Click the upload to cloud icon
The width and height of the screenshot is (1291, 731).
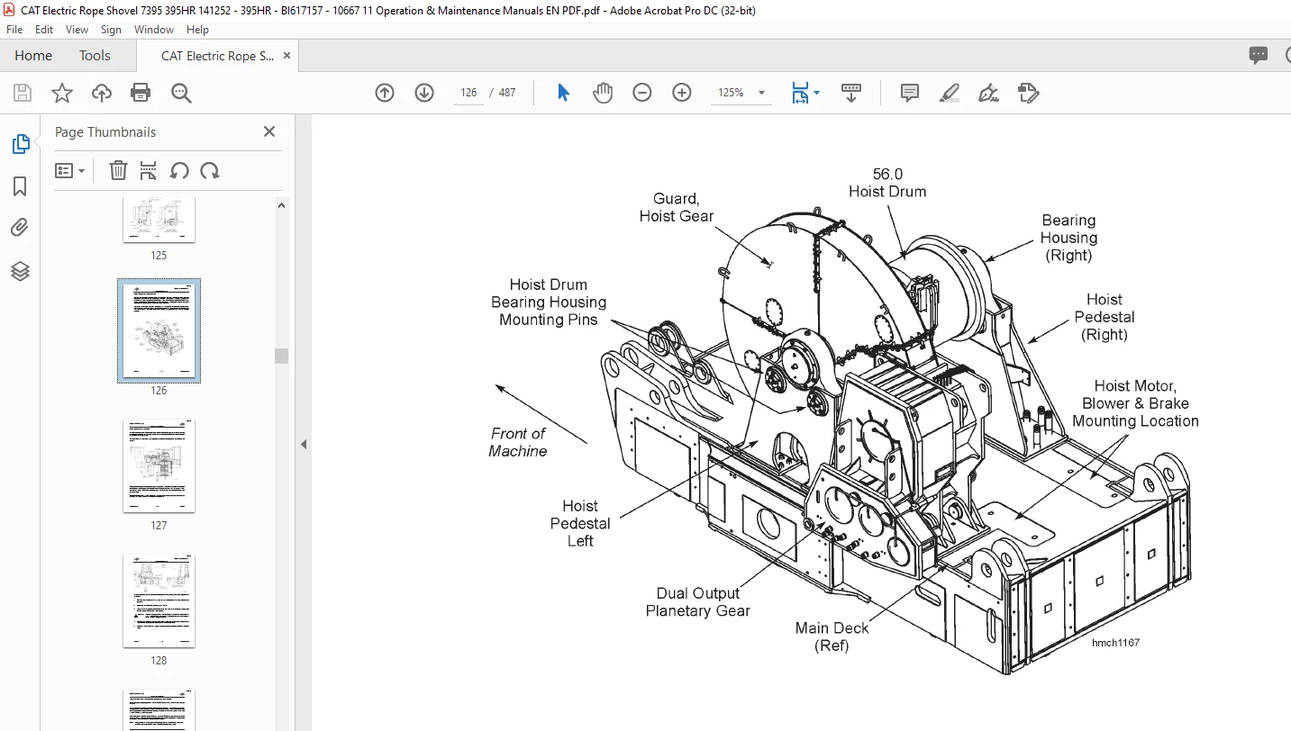point(102,93)
